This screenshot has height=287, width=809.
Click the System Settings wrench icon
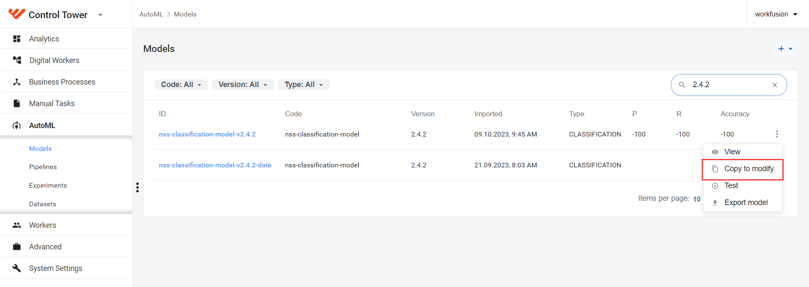17,268
